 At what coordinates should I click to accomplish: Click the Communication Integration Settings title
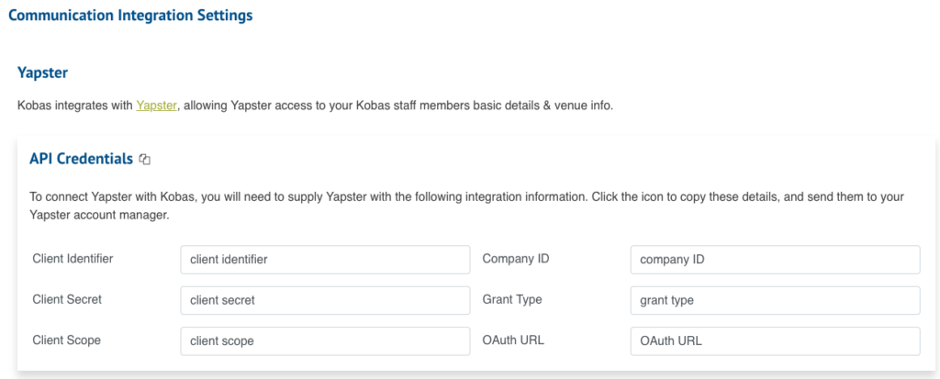pyautogui.click(x=130, y=16)
